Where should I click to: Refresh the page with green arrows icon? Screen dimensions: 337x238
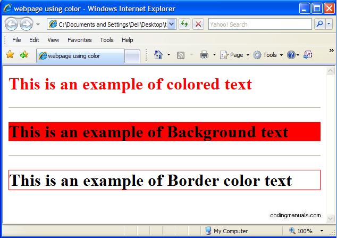(184, 24)
